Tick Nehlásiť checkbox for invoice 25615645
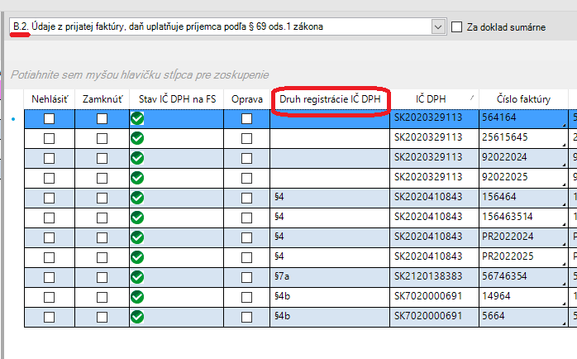The height and width of the screenshot is (359, 577). 49,138
